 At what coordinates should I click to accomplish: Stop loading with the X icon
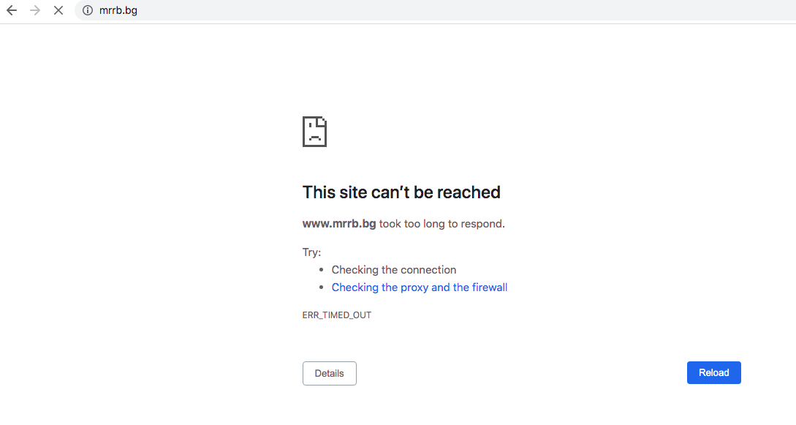(58, 10)
